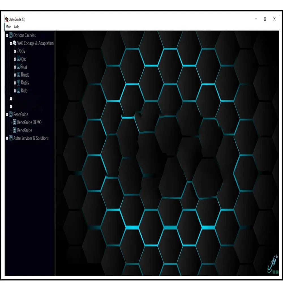
Task: Select the Rutils entry text
Action: click(25, 83)
